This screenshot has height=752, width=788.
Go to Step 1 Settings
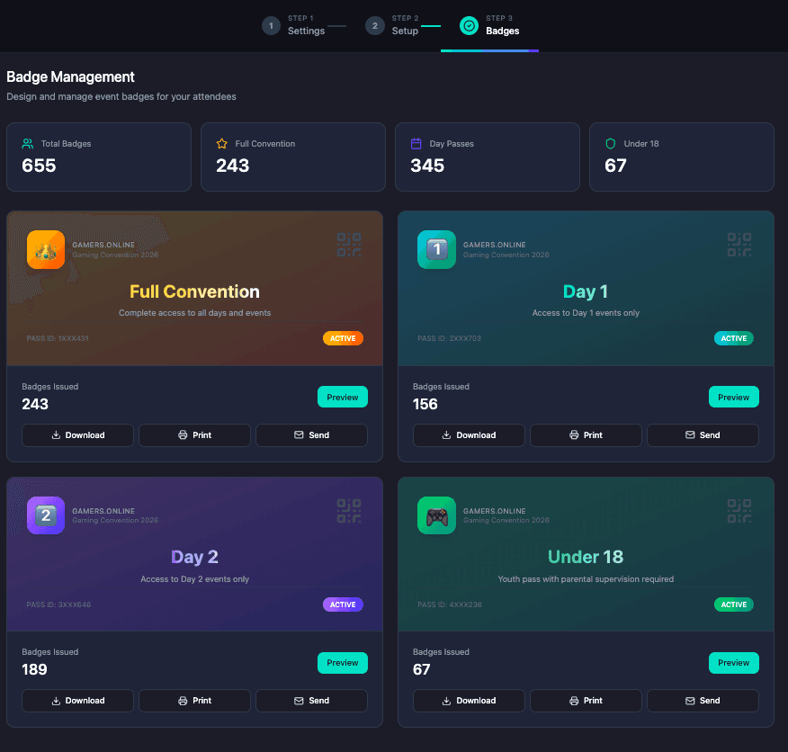294,25
